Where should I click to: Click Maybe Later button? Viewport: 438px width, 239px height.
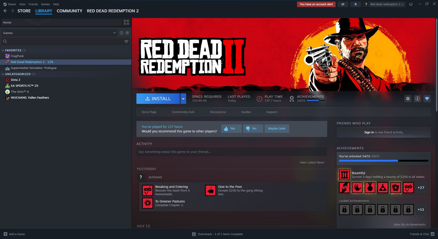point(277,128)
